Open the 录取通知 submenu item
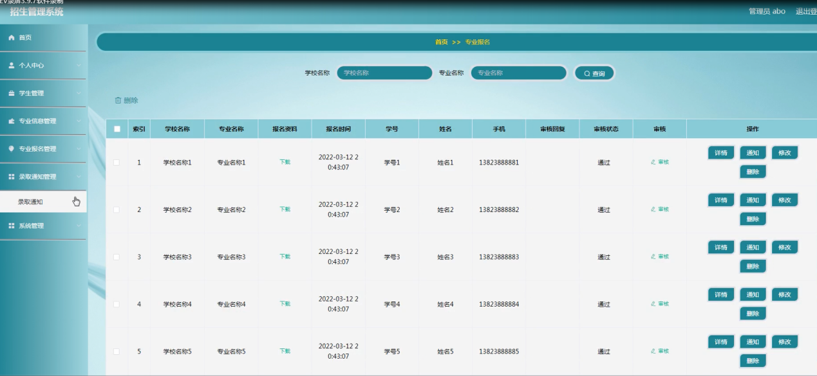Image resolution: width=817 pixels, height=376 pixels. [x=42, y=202]
